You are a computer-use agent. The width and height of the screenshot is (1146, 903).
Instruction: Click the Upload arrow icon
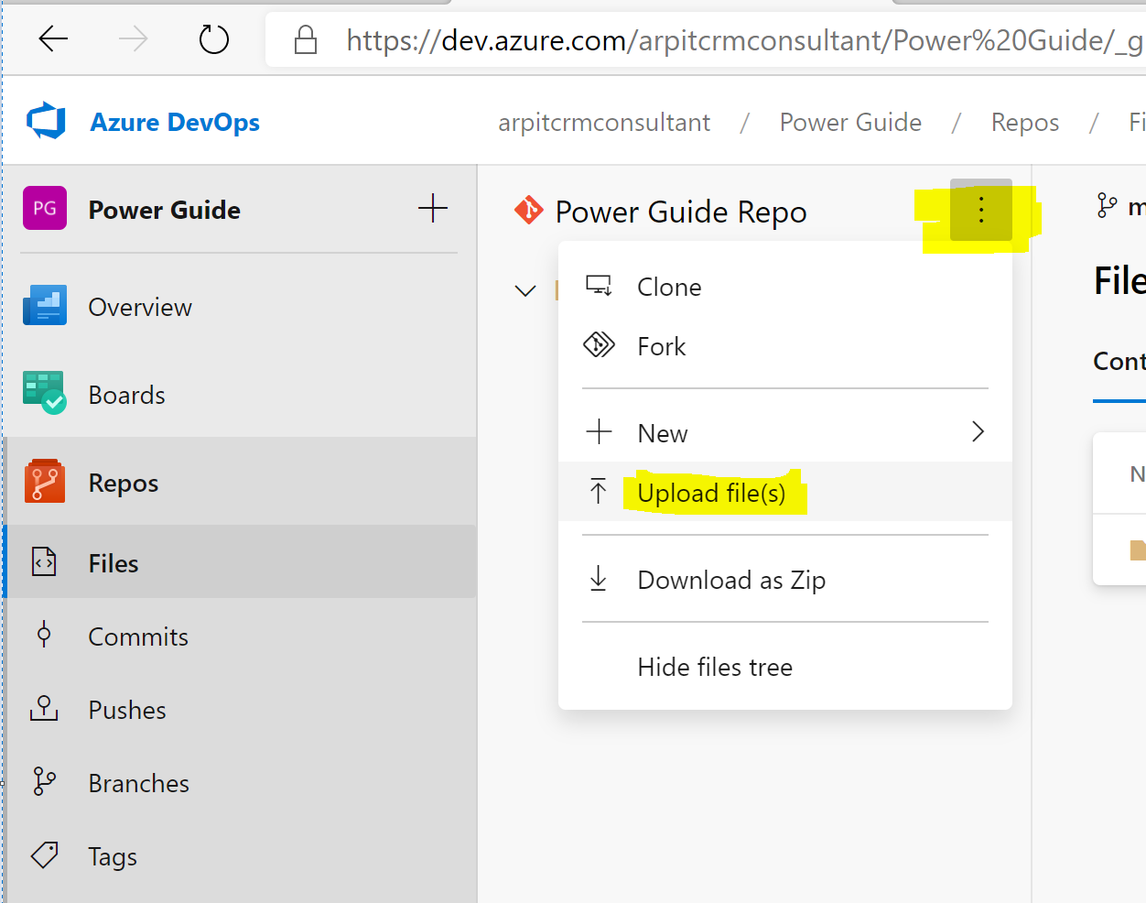[599, 492]
